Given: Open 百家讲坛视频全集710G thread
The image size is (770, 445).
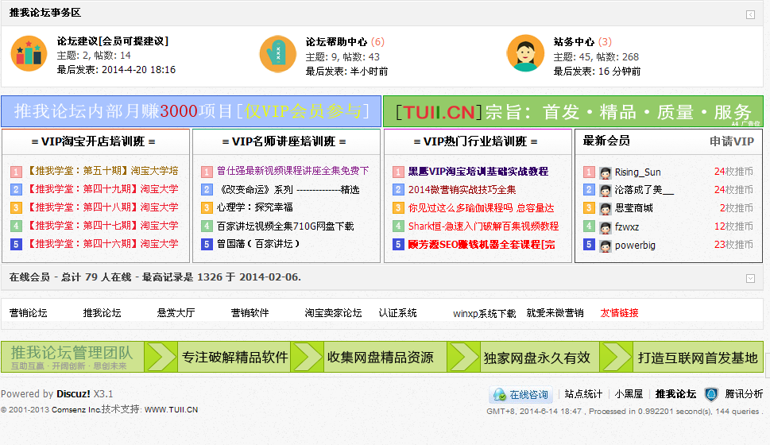Looking at the screenshot, I should tap(285, 226).
